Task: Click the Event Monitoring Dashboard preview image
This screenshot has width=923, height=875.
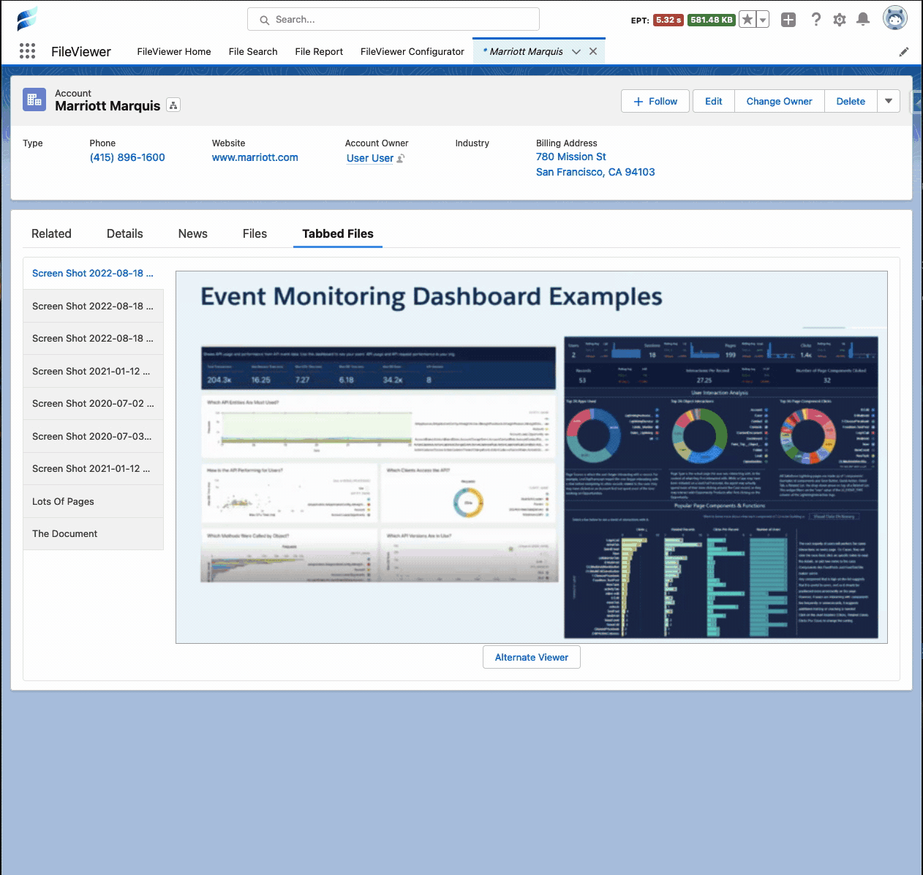Action: 532,457
